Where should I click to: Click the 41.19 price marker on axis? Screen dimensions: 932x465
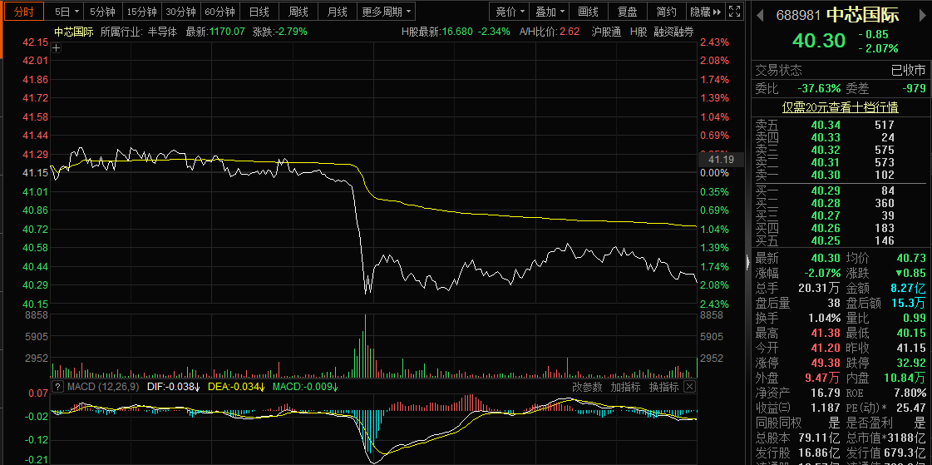pos(719,160)
